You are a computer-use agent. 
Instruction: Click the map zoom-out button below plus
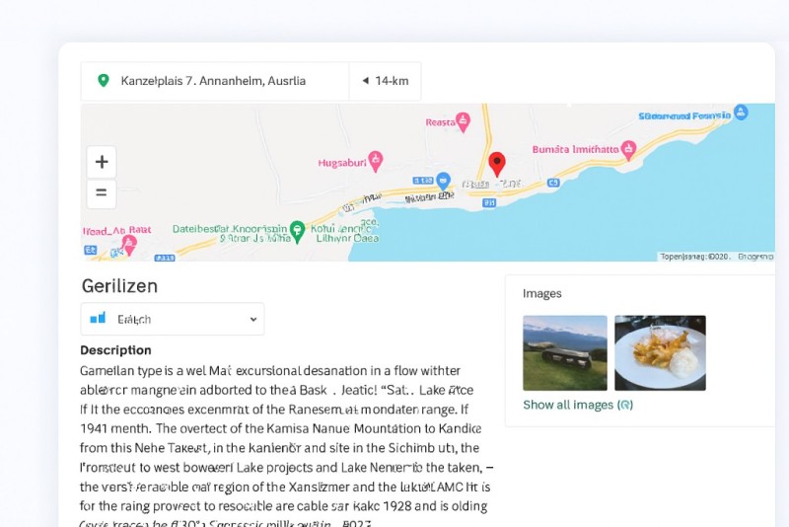click(x=101, y=193)
